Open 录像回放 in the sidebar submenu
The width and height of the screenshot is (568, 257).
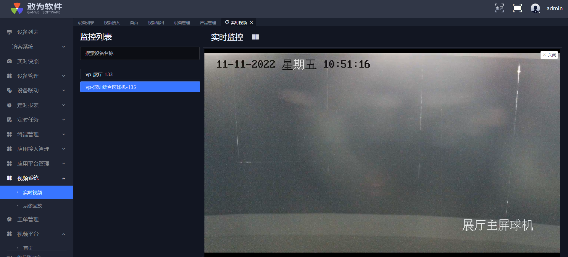click(x=33, y=206)
